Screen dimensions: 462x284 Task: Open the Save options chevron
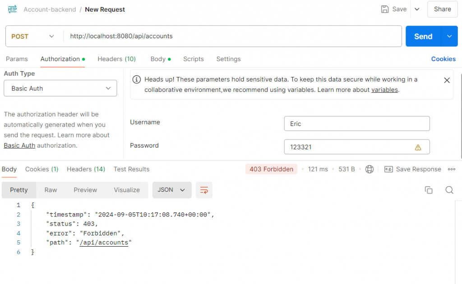(x=417, y=9)
